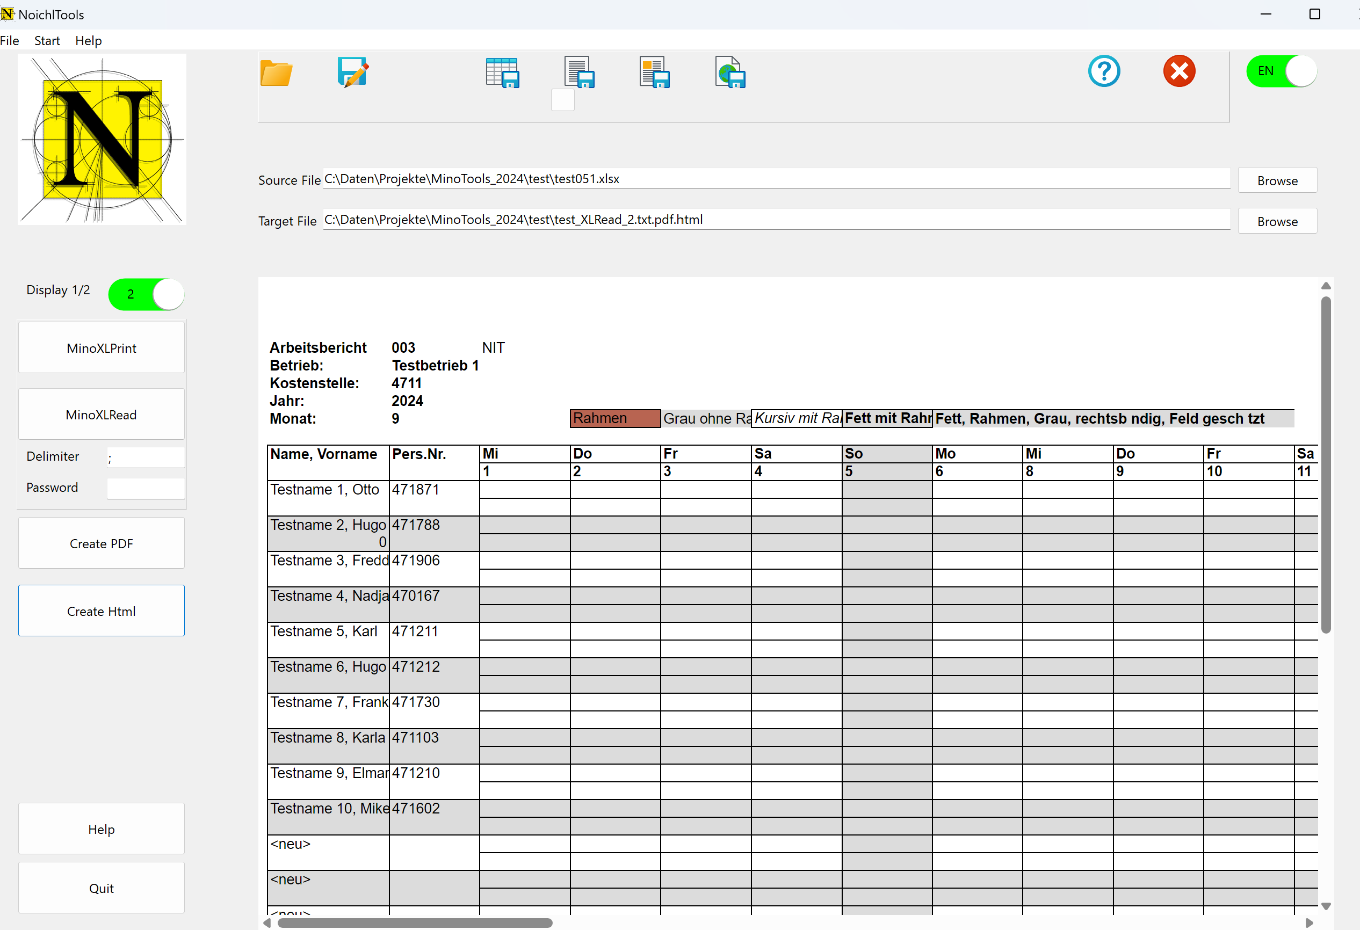This screenshot has width=1360, height=930.
Task: Click 'Fett, Rahmen, Grau, rechtsb ndig' cell
Action: tap(1113, 418)
